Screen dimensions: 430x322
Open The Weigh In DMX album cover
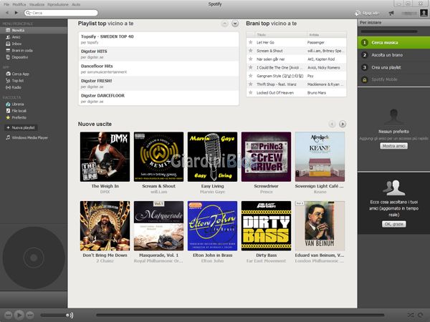[105, 157]
